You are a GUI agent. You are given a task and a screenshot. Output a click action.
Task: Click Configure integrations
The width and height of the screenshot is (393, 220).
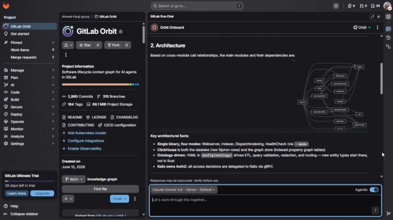pos(83,141)
